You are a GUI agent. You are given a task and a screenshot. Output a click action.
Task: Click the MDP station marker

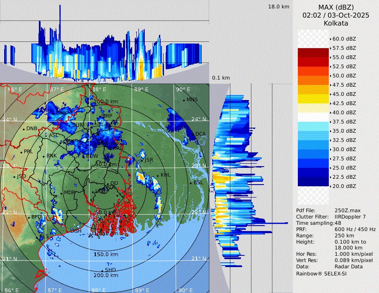pyautogui.click(x=61, y=193)
